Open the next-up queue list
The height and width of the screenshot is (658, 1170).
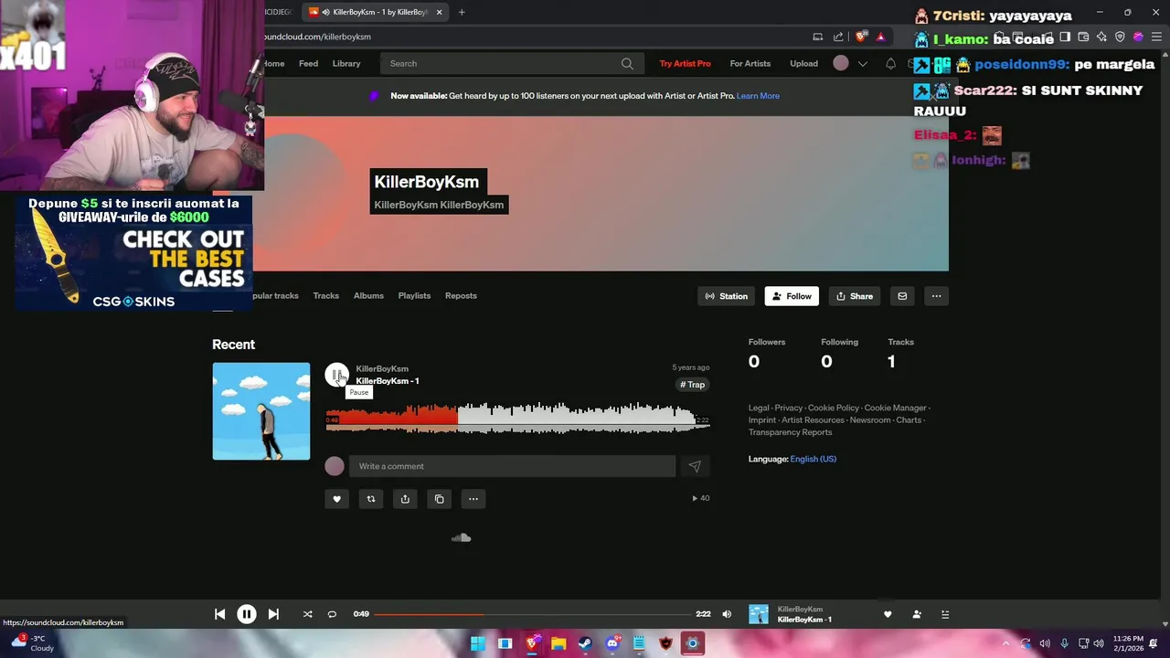945,614
